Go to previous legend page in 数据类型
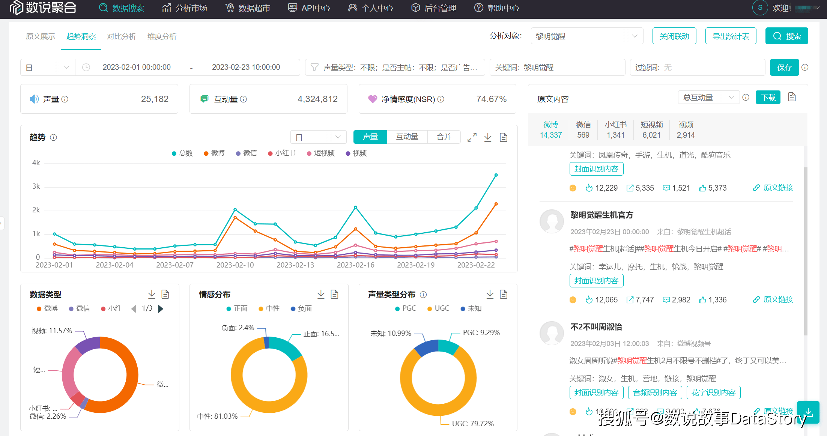The width and height of the screenshot is (827, 436). (133, 309)
